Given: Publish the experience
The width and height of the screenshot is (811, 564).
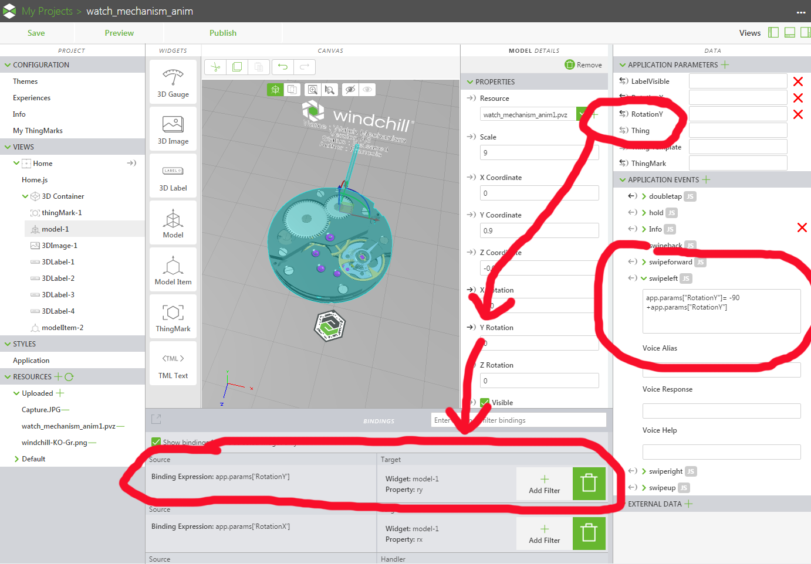Looking at the screenshot, I should pos(223,33).
